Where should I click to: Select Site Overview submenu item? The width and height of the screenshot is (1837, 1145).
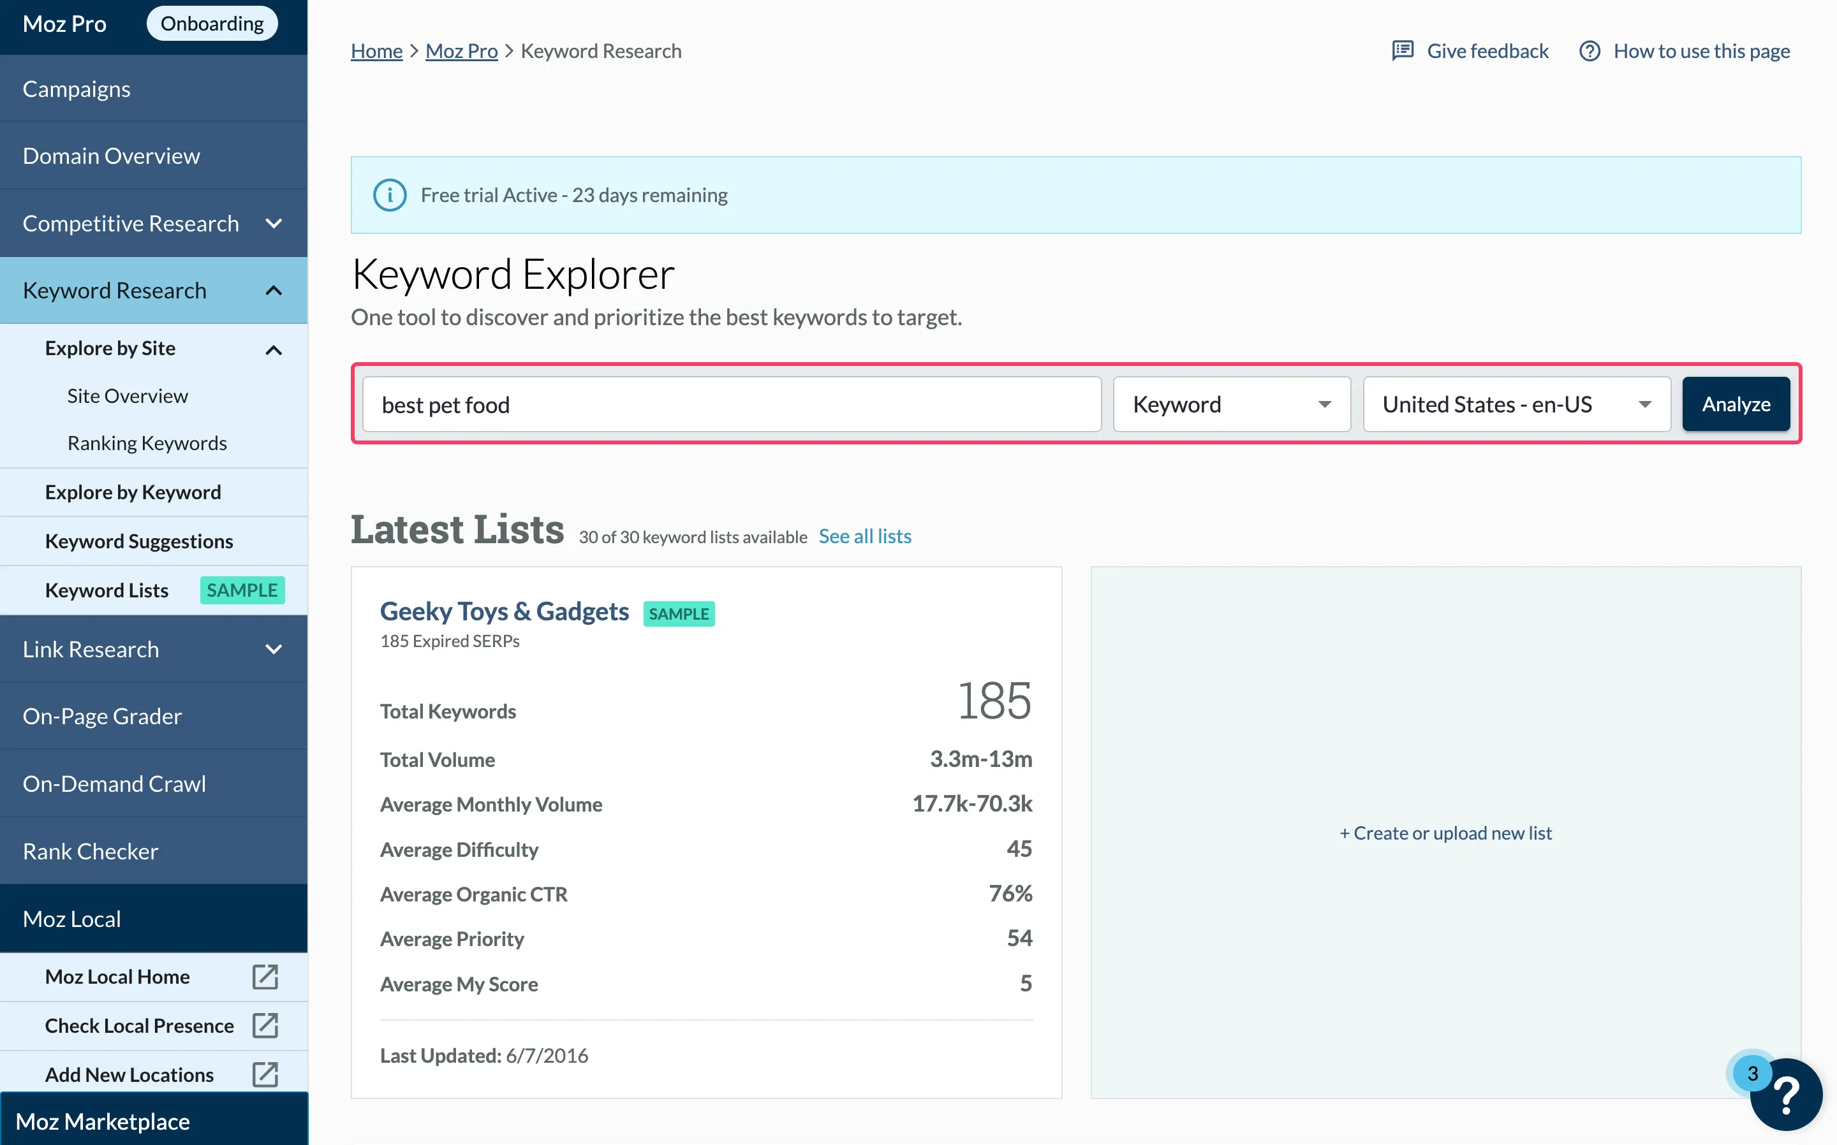tap(128, 396)
